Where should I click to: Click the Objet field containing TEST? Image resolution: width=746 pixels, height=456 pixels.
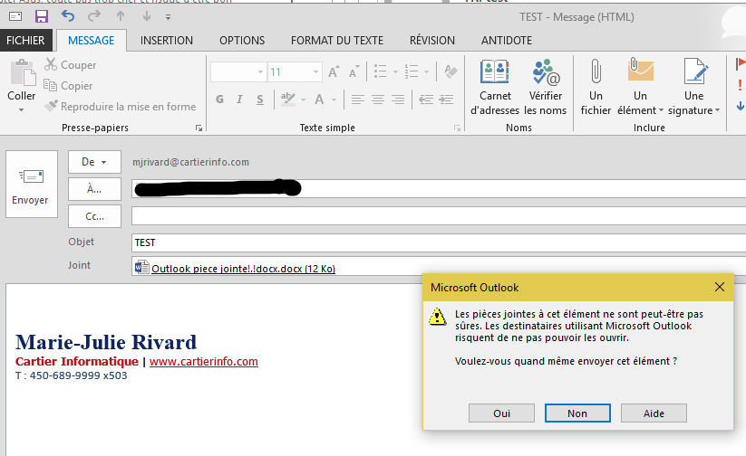point(439,242)
